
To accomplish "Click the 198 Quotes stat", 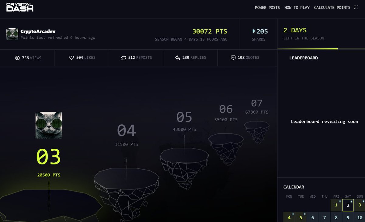I will coord(245,58).
